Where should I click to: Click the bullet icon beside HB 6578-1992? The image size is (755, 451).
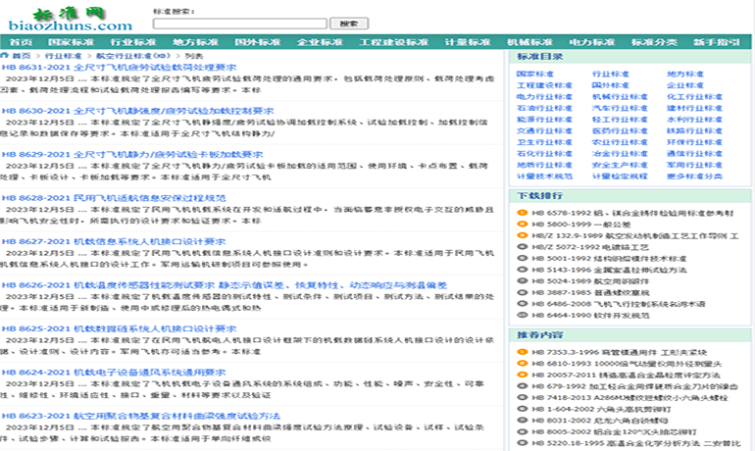[x=524, y=212]
